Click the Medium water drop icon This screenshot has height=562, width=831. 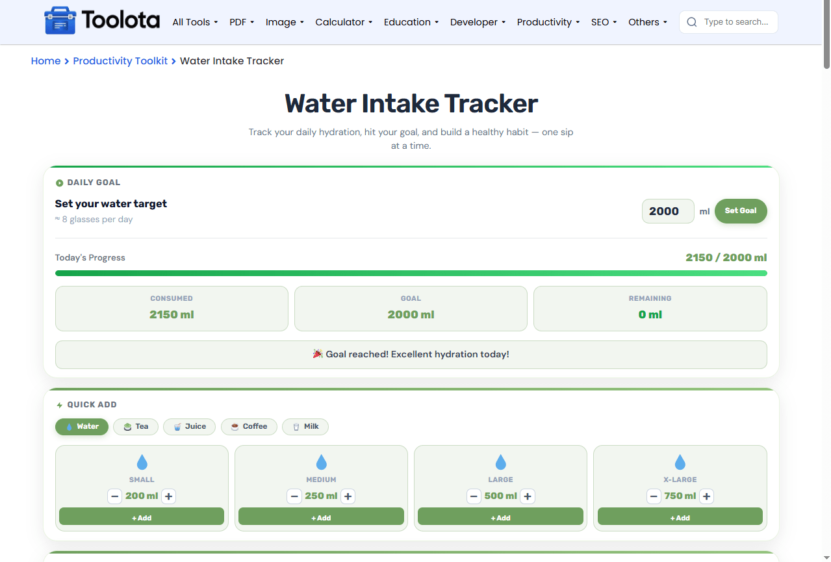[x=321, y=463]
